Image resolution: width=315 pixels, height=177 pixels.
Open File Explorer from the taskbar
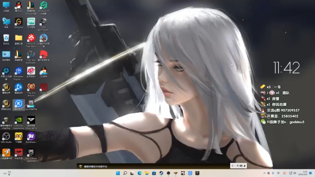pos(146,173)
